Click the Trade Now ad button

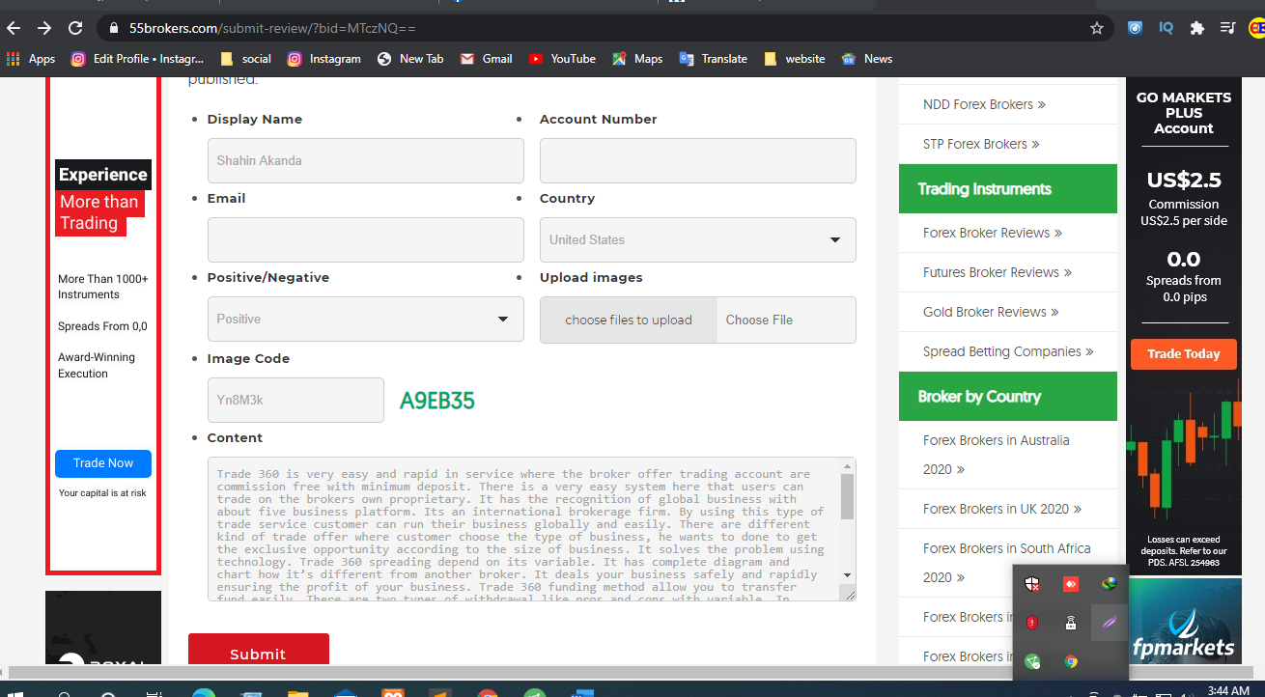pyautogui.click(x=103, y=463)
